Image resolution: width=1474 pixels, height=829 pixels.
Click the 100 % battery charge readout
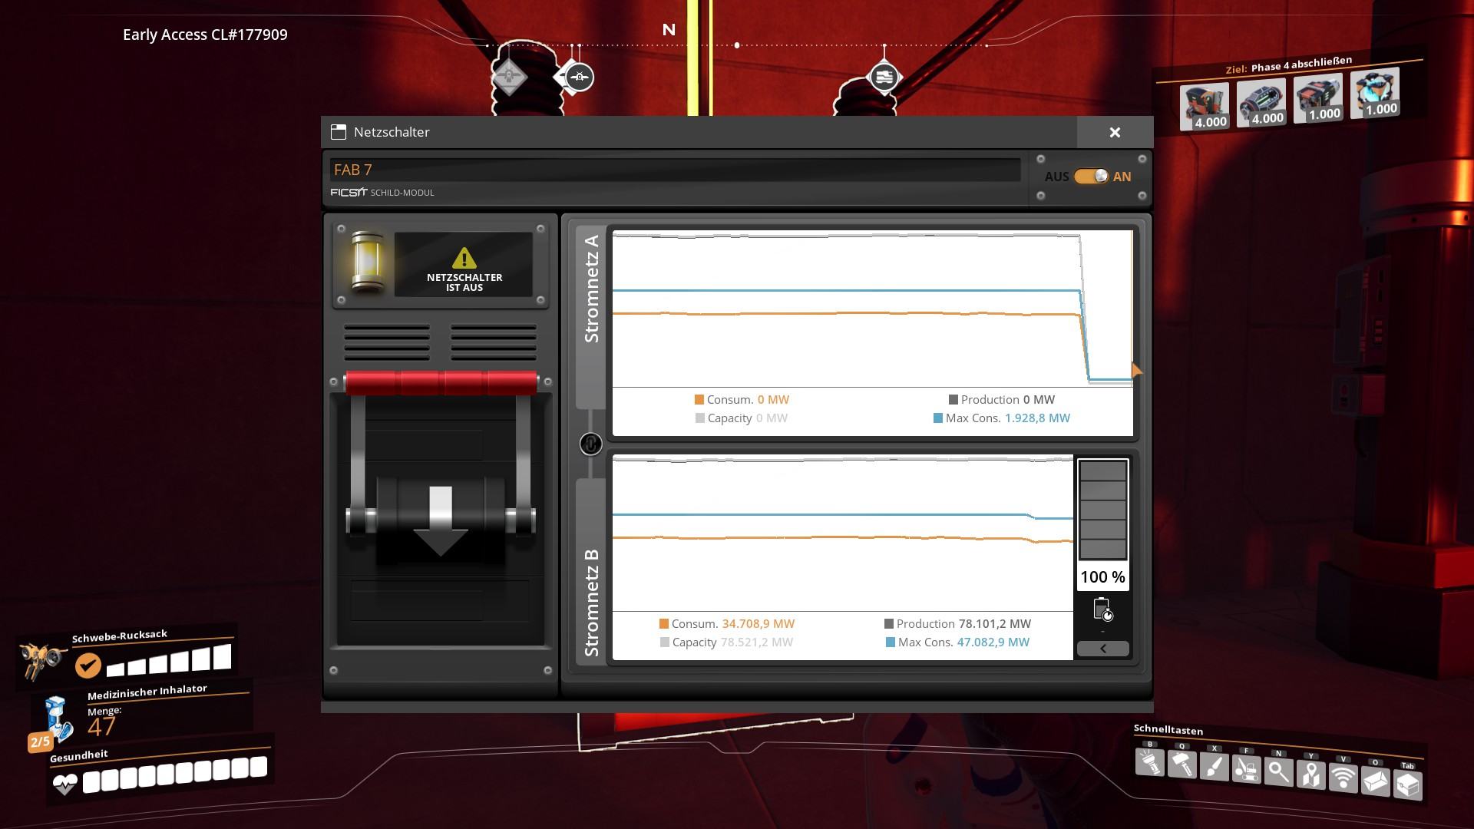[x=1102, y=577]
